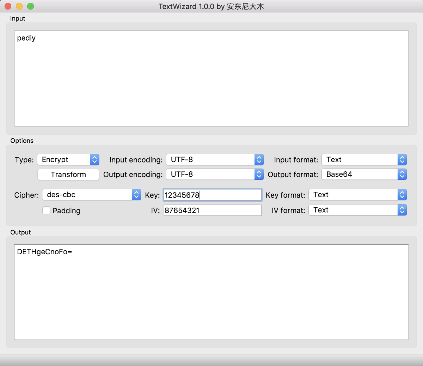The width and height of the screenshot is (423, 366).
Task: Click the Cipher label
Action: (26, 195)
